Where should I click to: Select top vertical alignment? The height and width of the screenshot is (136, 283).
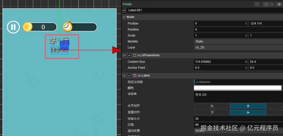pyautogui.click(x=212, y=112)
